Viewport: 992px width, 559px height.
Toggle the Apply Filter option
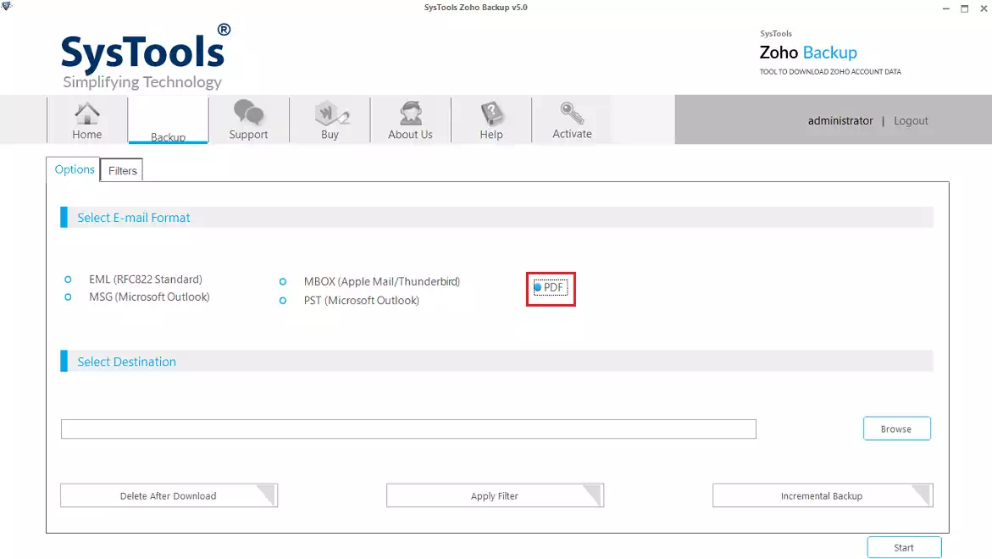(x=495, y=495)
